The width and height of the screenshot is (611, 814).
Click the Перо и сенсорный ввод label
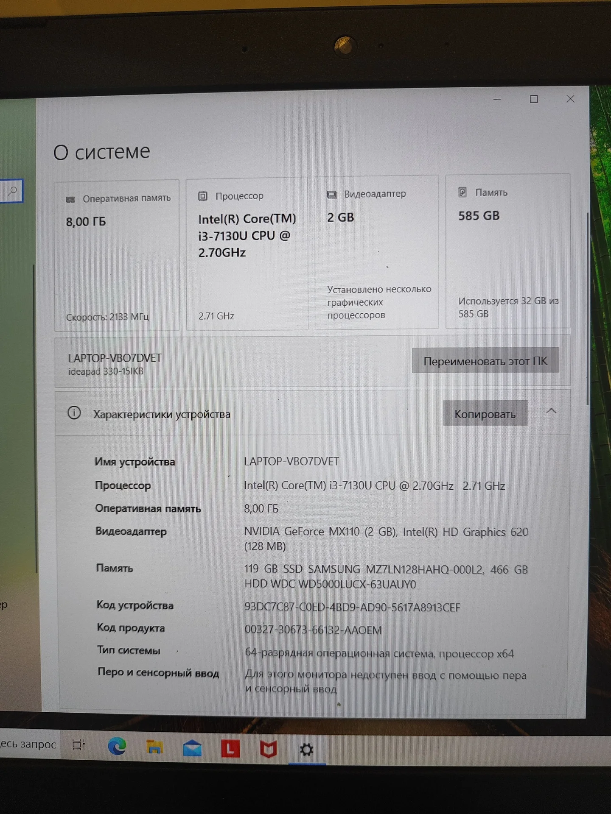coord(158,672)
